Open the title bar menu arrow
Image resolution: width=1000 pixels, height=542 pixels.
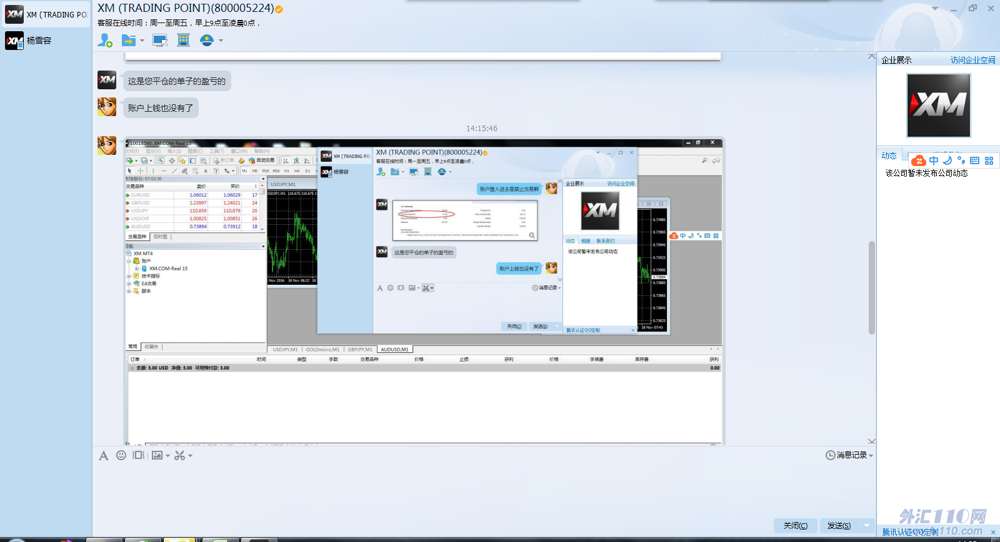point(935,9)
